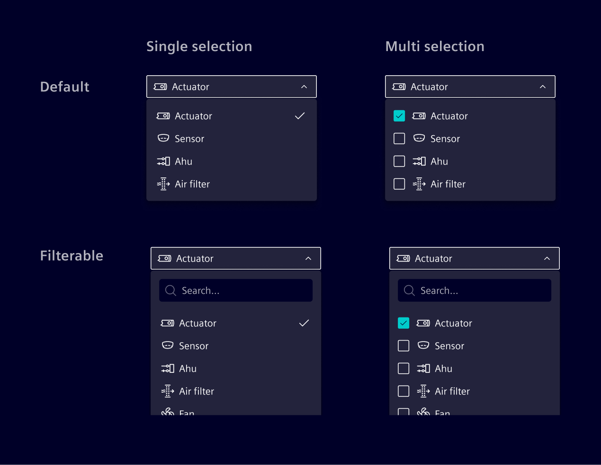Click the Single selection heading
This screenshot has height=465, width=601.
click(199, 46)
